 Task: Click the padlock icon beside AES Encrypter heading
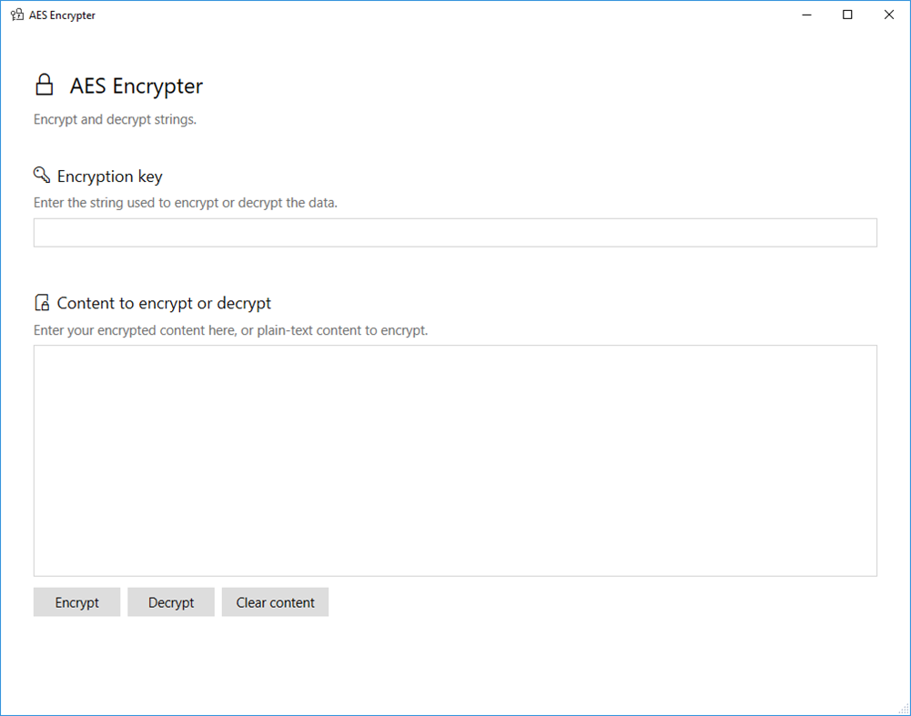[45, 85]
